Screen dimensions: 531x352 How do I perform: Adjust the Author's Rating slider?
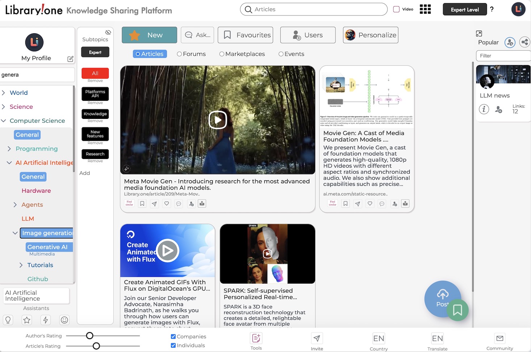point(89,335)
